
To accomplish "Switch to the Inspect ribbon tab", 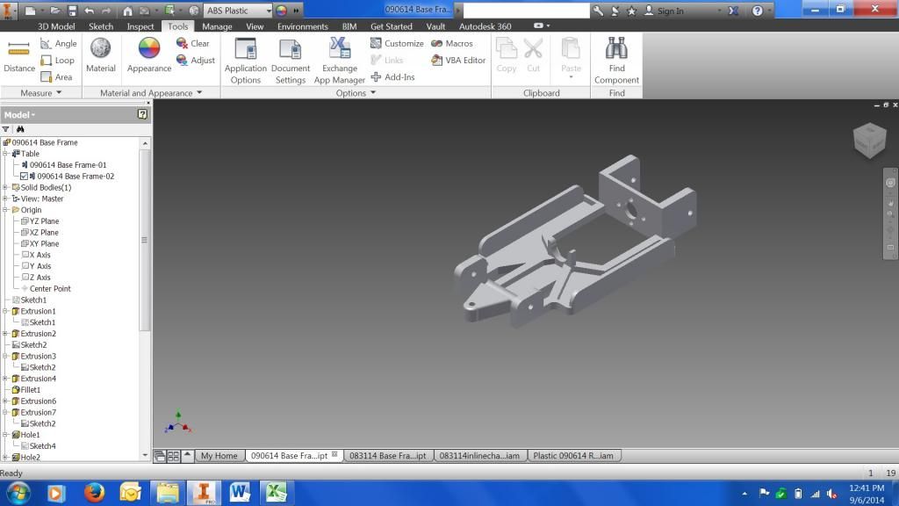I will (140, 26).
